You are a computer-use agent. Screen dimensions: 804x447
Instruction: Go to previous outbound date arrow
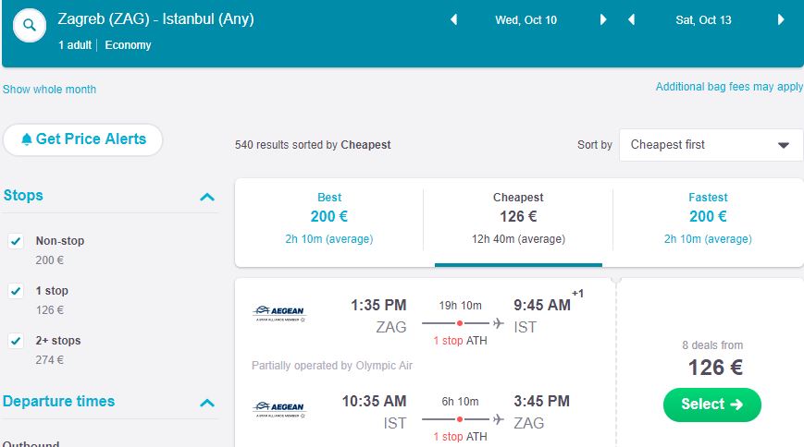(x=453, y=20)
